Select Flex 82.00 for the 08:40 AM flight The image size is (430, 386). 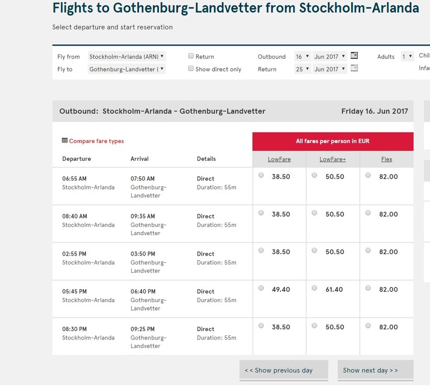click(368, 213)
